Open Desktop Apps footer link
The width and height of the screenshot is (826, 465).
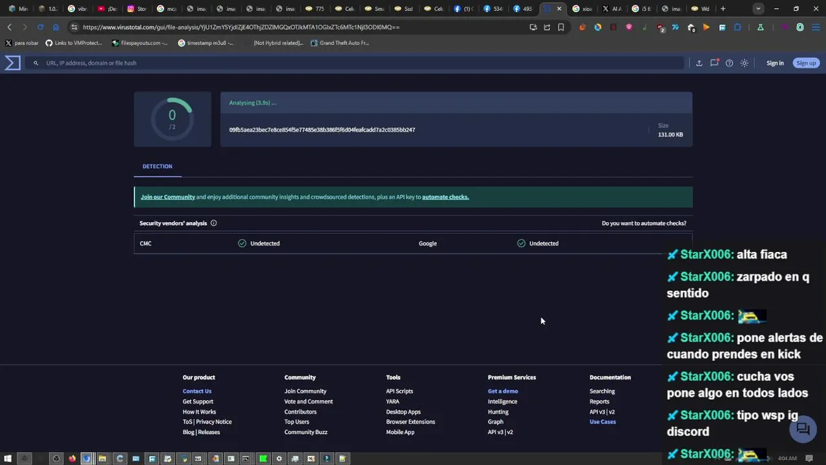[403, 412]
